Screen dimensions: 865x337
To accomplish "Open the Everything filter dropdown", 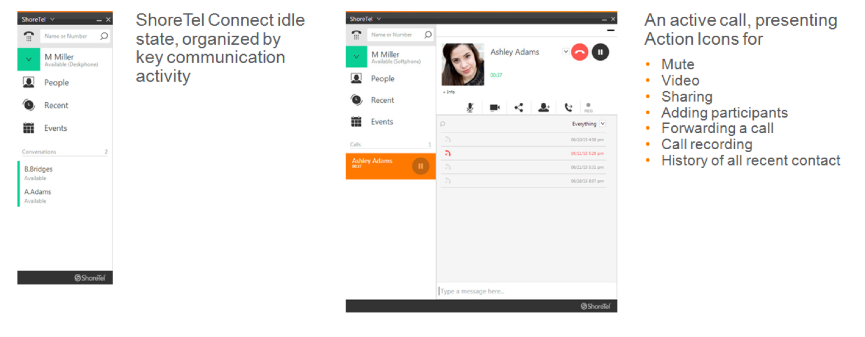I will 602,124.
